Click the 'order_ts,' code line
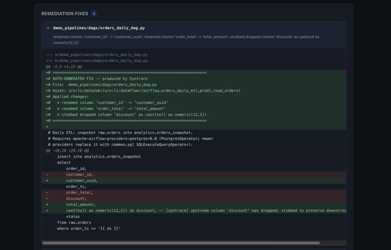Screen dimensions: 391x250 (x=76, y=186)
